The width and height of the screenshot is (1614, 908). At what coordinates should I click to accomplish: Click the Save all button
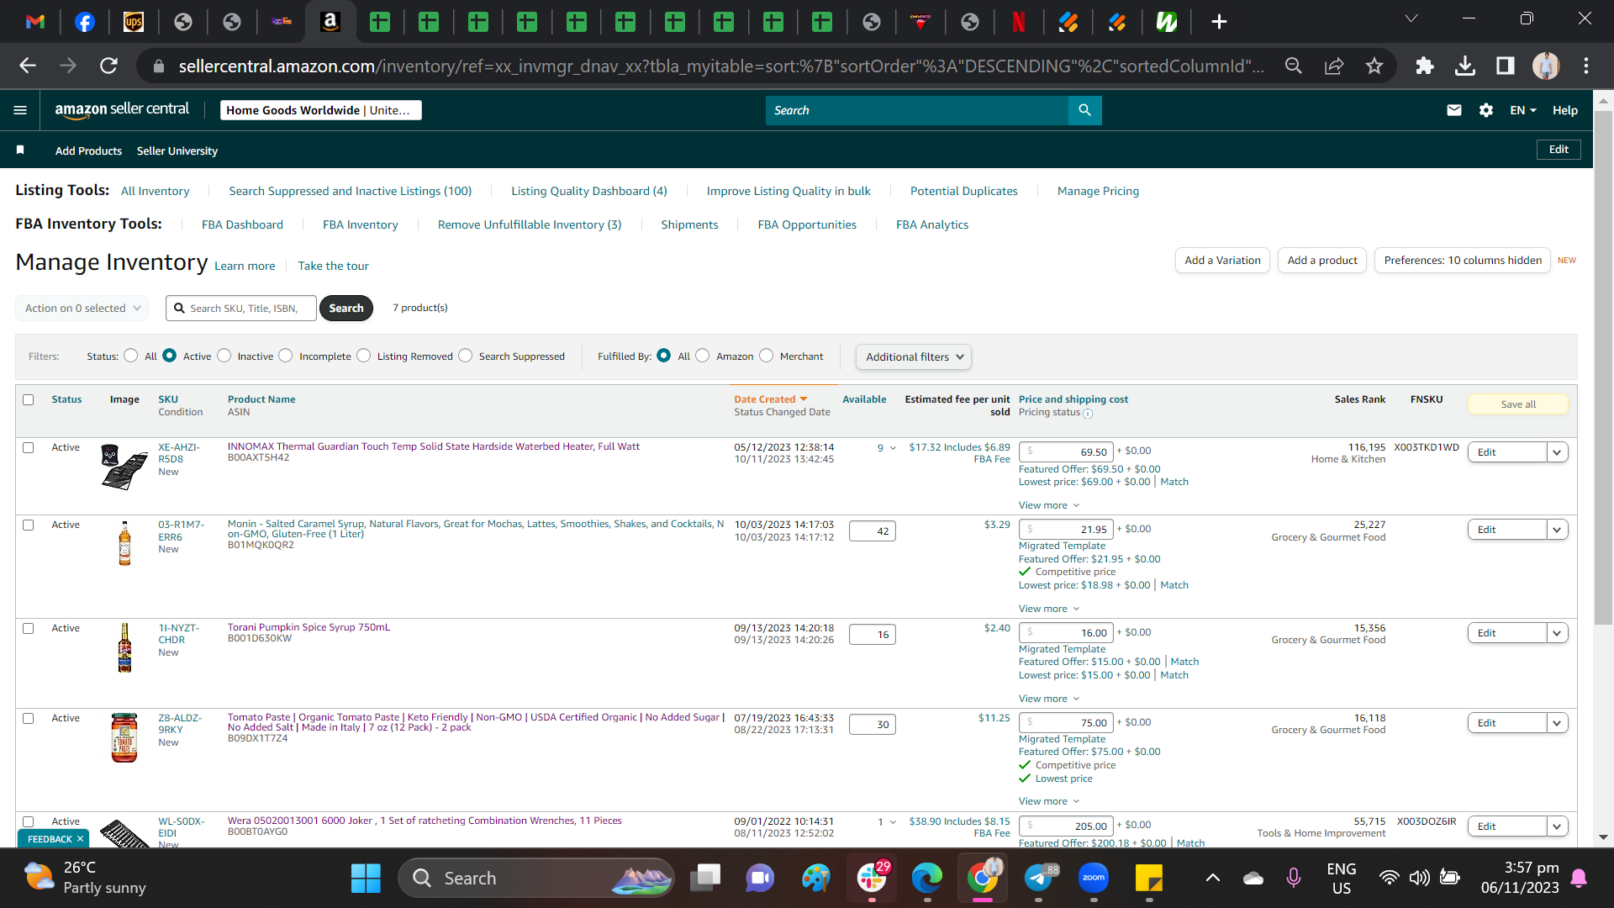pyautogui.click(x=1518, y=404)
